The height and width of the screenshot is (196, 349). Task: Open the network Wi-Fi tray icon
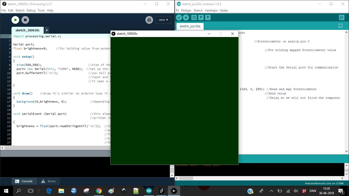[x=288, y=191]
